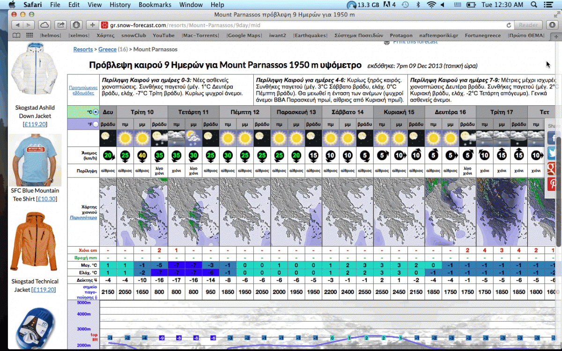Open the Help menu
The width and height of the screenshot is (562, 351).
pos(217,5)
